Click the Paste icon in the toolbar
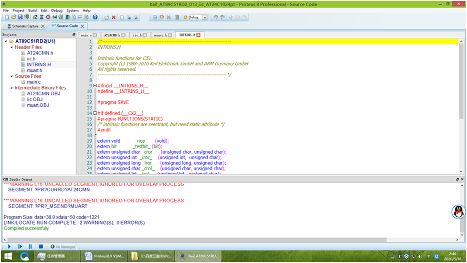Image resolution: width=467 pixels, height=263 pixels. (244, 17)
